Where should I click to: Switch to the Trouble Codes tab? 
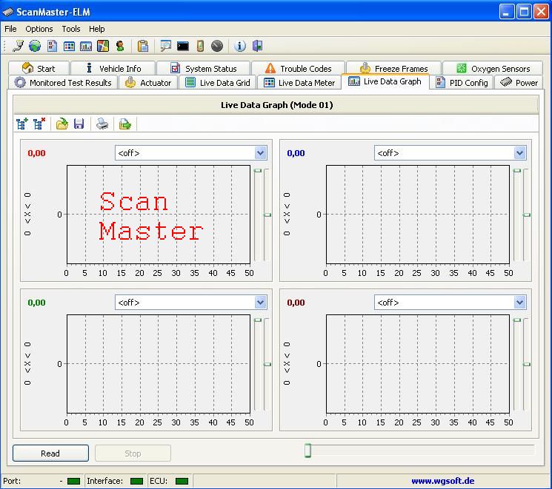pos(298,68)
